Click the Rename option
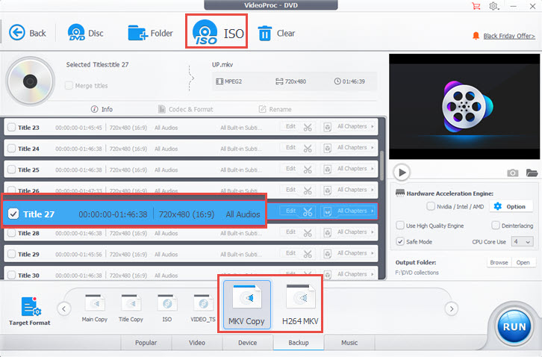This screenshot has height=357, width=542. click(x=275, y=109)
